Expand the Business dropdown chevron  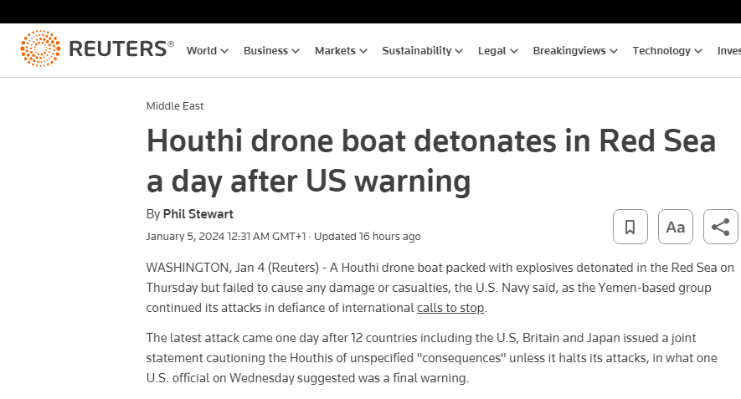[x=296, y=51]
